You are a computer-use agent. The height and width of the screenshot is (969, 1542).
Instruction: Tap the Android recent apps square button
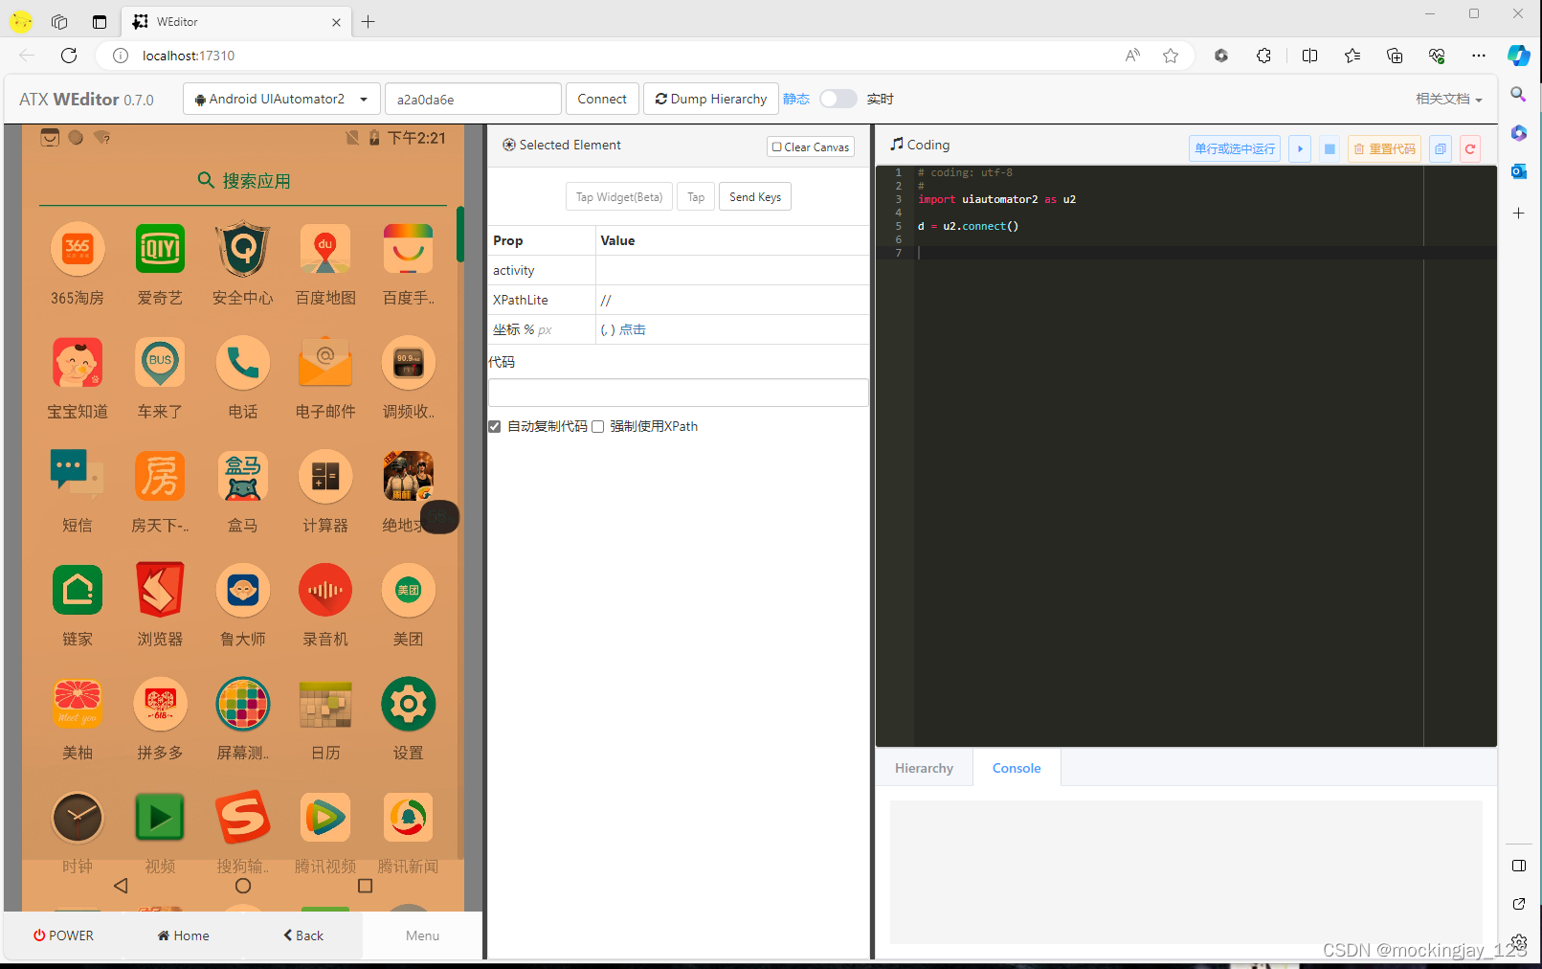(x=365, y=886)
